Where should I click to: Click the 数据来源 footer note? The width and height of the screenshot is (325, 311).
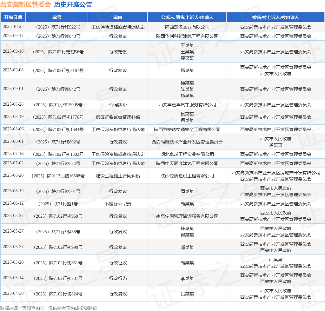(49, 308)
